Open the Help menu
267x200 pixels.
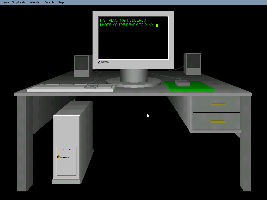(x=61, y=2)
